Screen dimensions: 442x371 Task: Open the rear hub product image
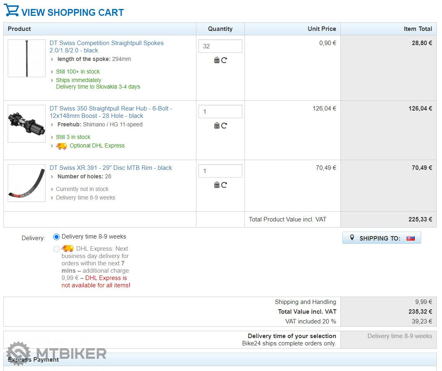(27, 124)
